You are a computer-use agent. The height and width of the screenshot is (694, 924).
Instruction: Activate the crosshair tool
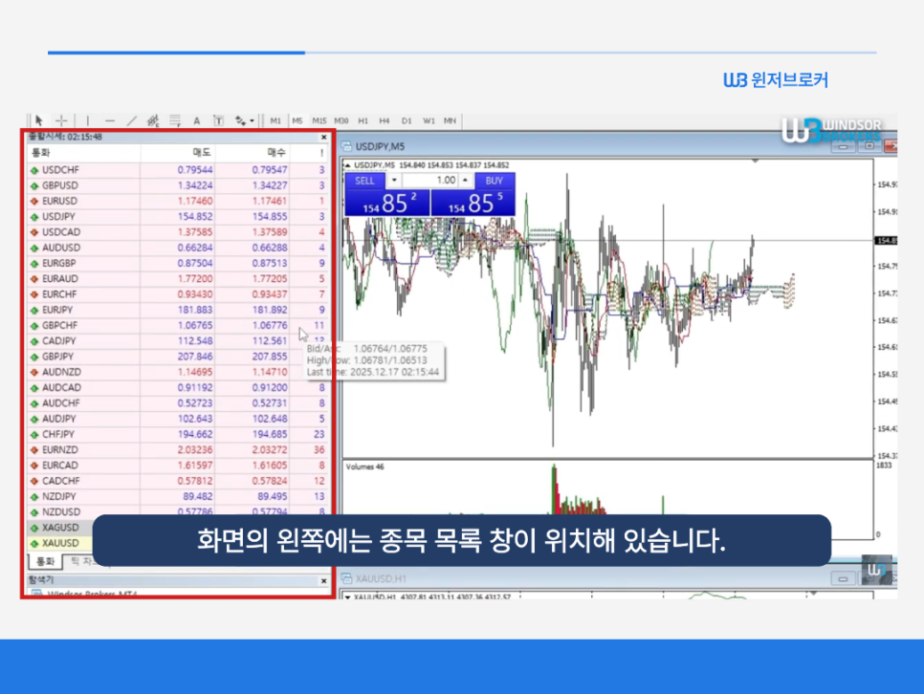click(x=62, y=120)
